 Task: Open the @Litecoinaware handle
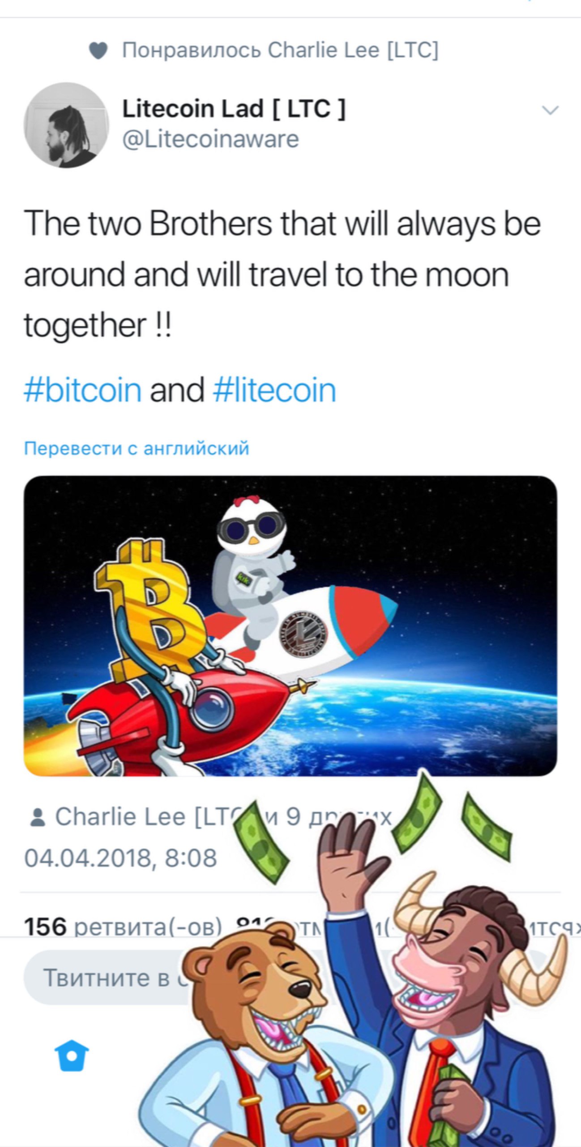210,139
